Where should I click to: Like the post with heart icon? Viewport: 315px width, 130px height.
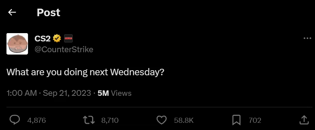[x=162, y=120]
